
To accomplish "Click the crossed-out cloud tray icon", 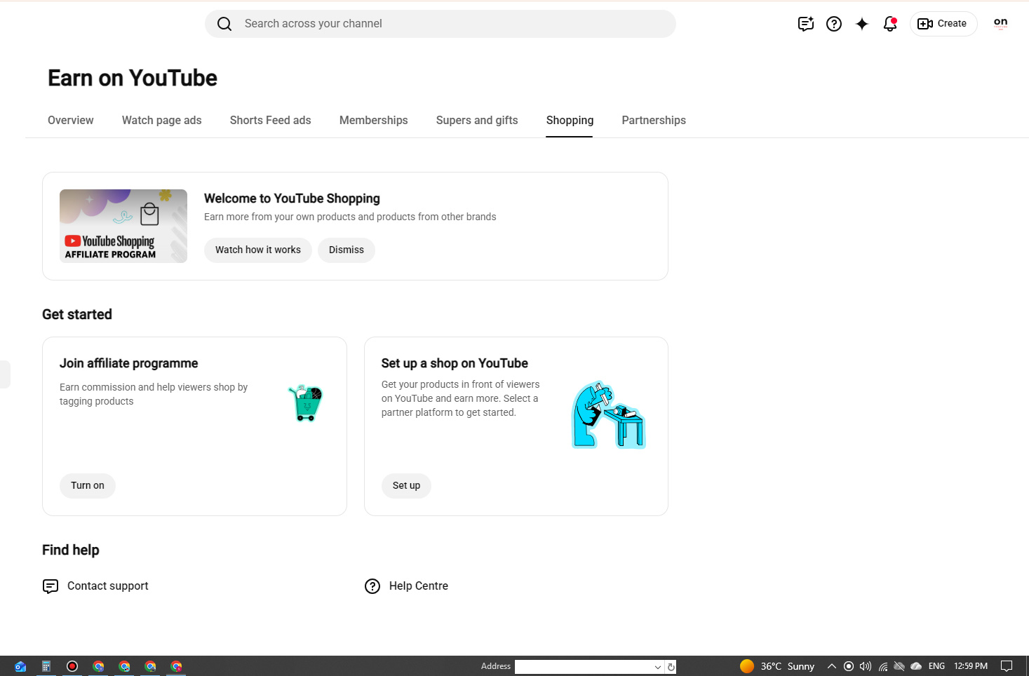I will [899, 666].
